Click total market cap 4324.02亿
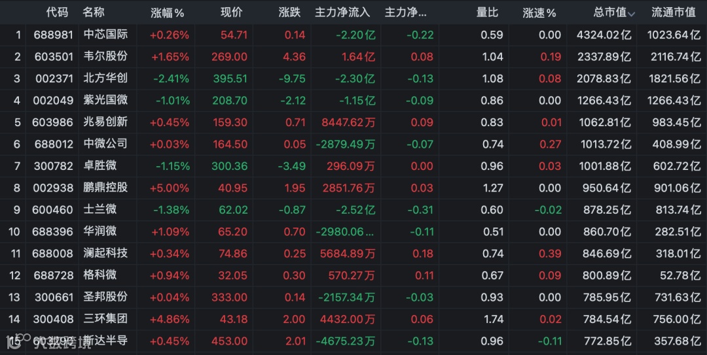The width and height of the screenshot is (707, 355). 604,35
